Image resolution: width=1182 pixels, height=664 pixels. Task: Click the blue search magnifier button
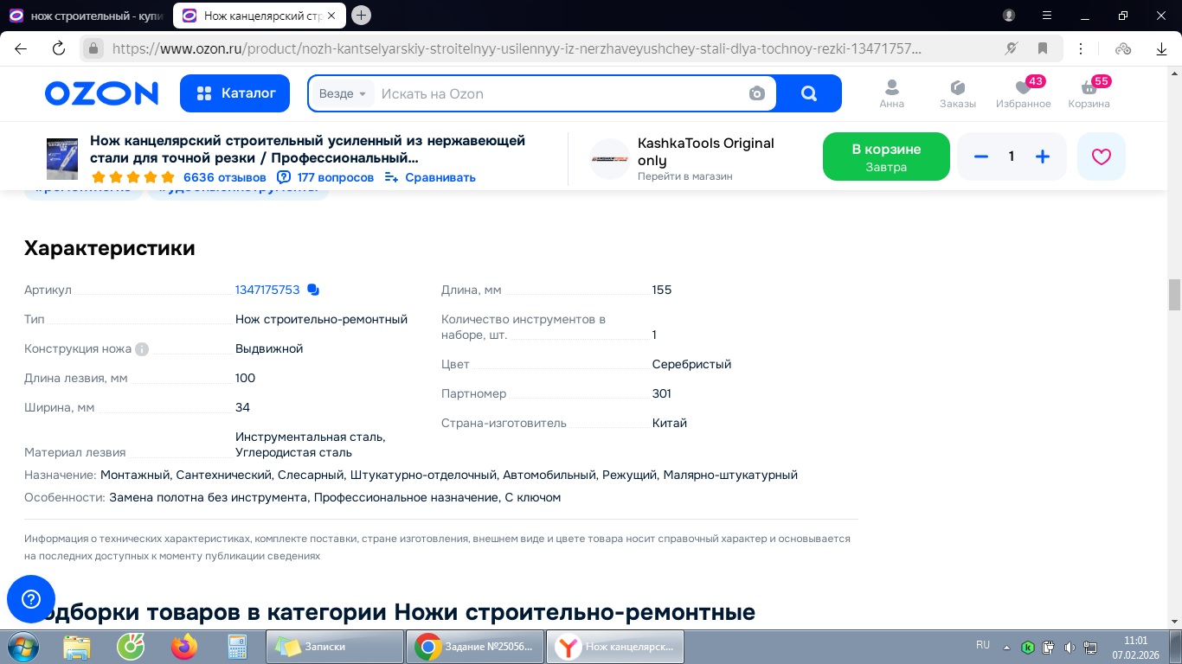coord(809,93)
